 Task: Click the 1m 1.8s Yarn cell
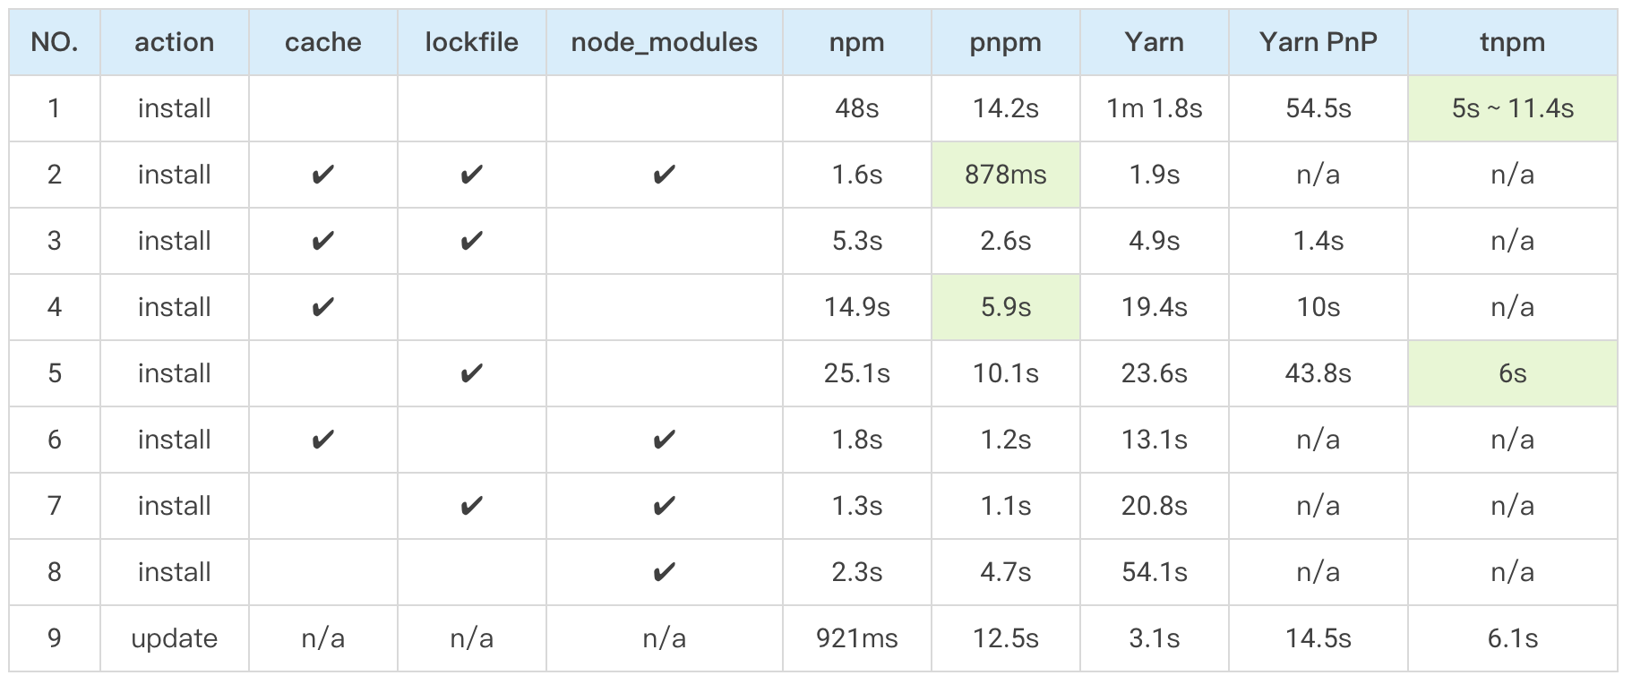1154,108
